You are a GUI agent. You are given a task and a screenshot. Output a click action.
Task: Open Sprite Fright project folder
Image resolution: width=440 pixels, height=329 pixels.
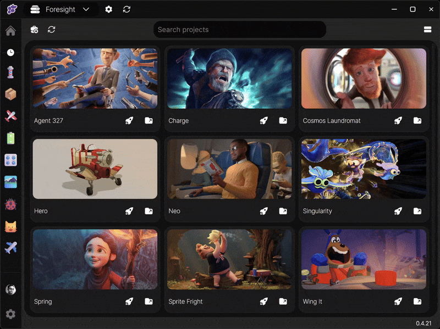pos(283,302)
